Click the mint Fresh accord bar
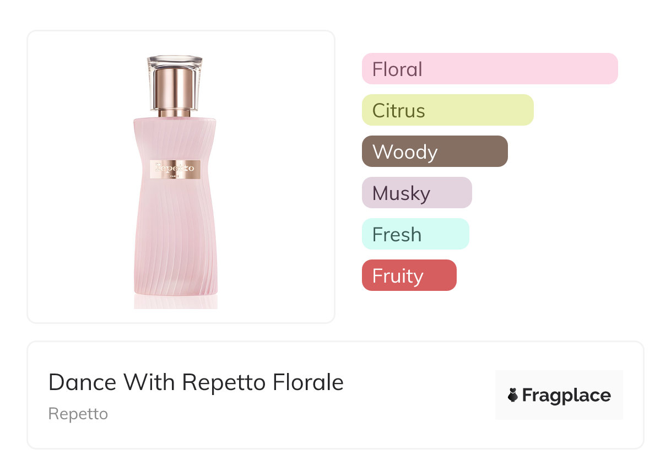Viewport: 671px width, 476px height. [415, 234]
